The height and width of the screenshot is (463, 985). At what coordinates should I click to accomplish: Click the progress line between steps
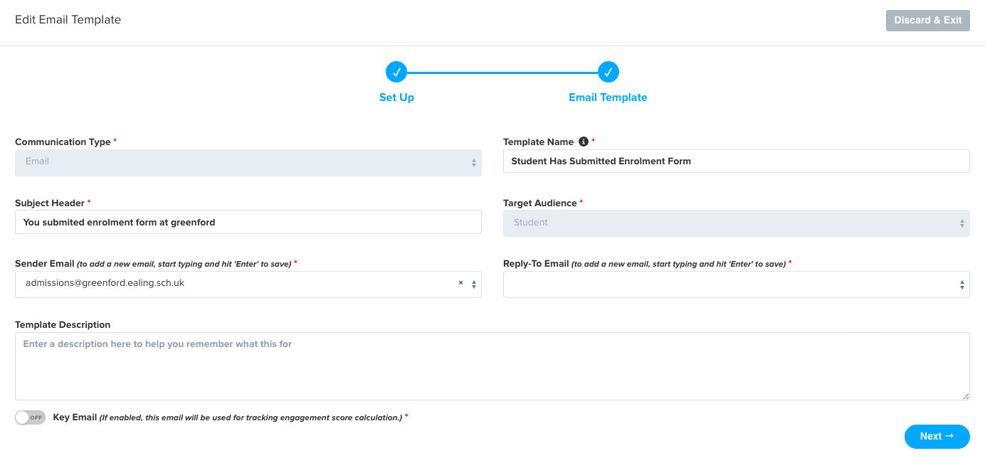(x=502, y=72)
